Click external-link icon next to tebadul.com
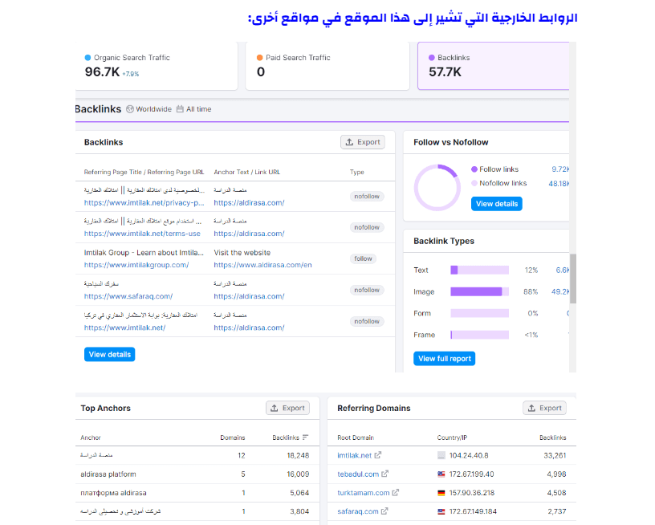 click(x=384, y=474)
